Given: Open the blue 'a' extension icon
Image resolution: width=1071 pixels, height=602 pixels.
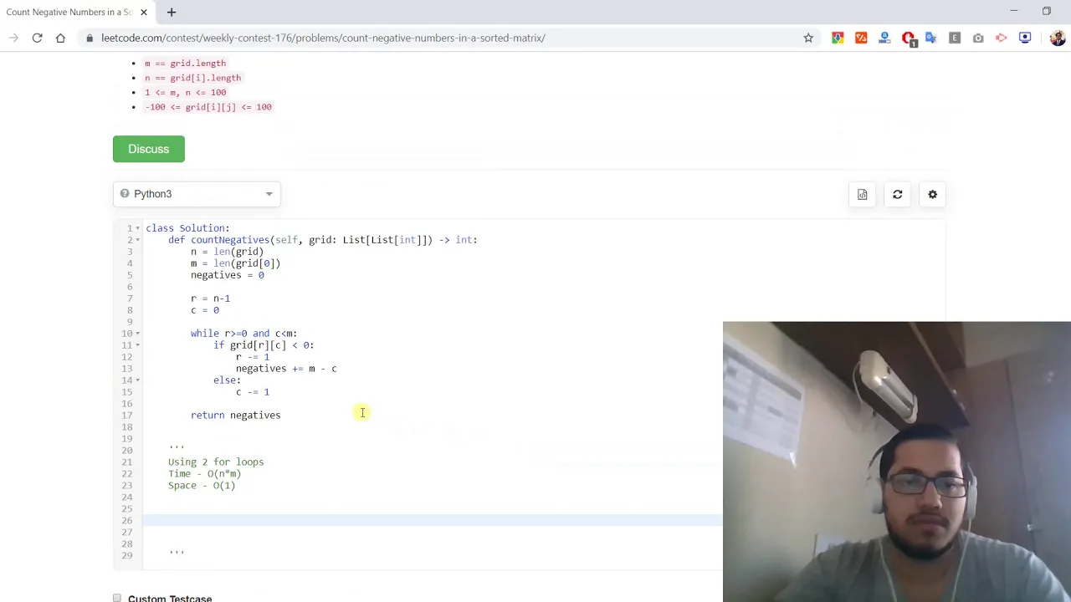Looking at the screenshot, I should pos(884,38).
